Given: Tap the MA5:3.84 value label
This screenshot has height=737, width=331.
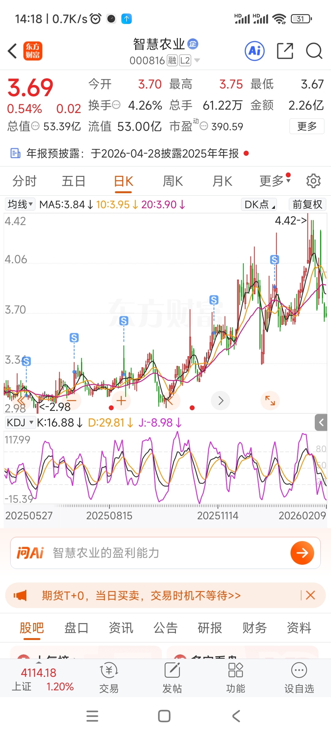Looking at the screenshot, I should click(66, 205).
